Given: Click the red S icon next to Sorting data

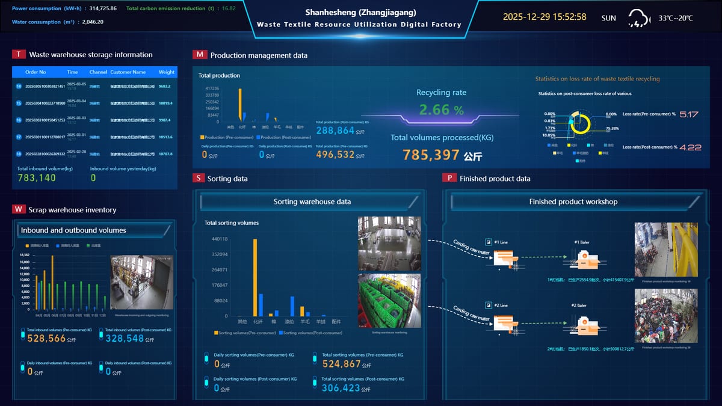Looking at the screenshot, I should pos(199,179).
